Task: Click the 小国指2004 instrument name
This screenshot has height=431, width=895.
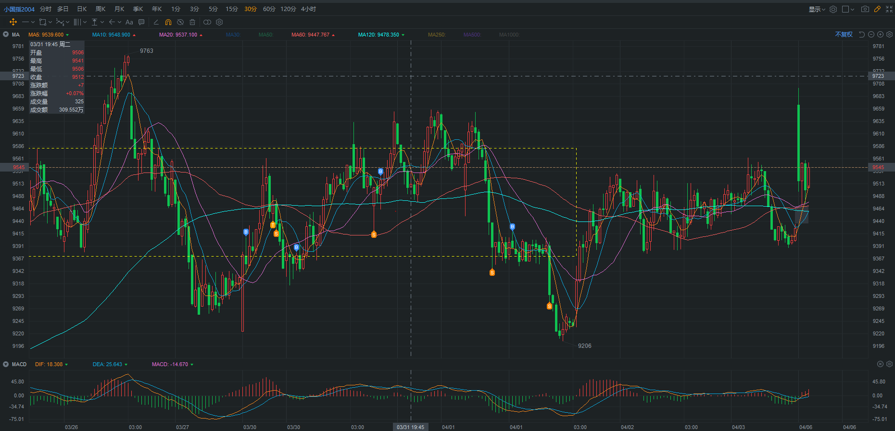Action: 19,9
